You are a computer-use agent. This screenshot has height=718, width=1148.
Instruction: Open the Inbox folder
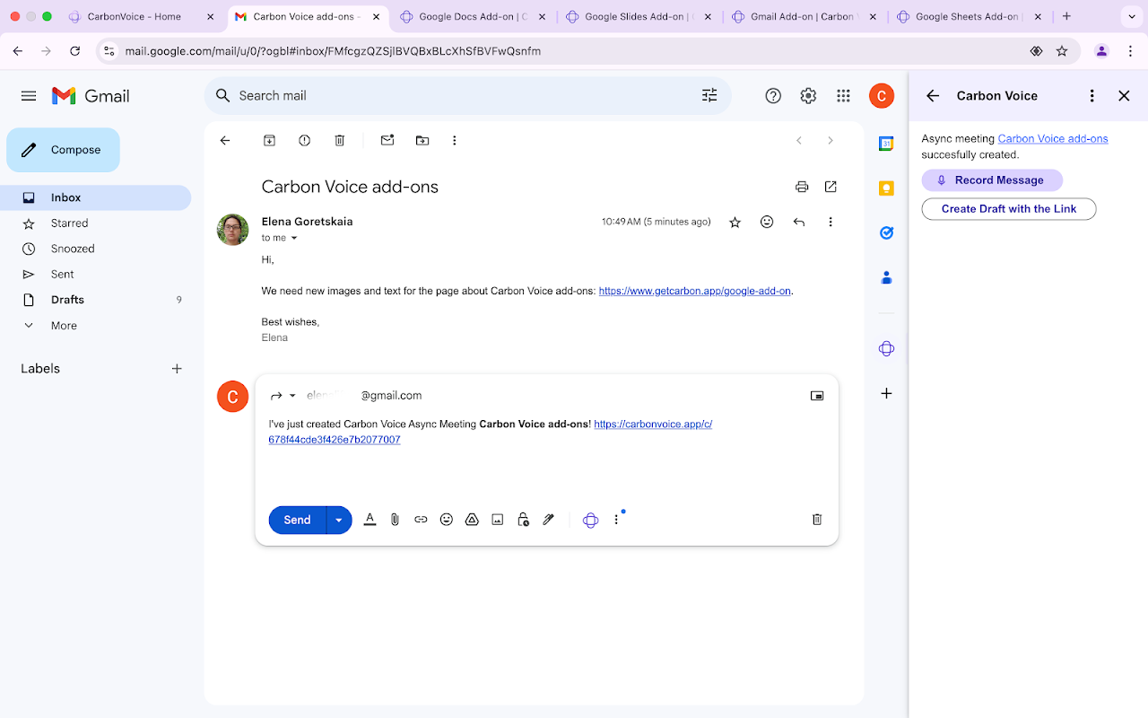tap(95, 197)
